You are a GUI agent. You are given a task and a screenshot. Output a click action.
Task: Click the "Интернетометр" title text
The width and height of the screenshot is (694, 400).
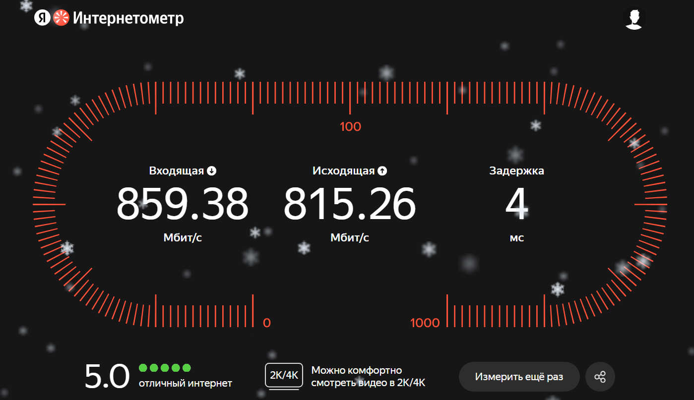click(128, 18)
